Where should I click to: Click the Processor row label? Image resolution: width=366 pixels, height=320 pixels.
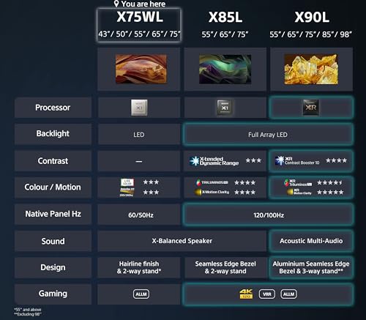coord(53,108)
